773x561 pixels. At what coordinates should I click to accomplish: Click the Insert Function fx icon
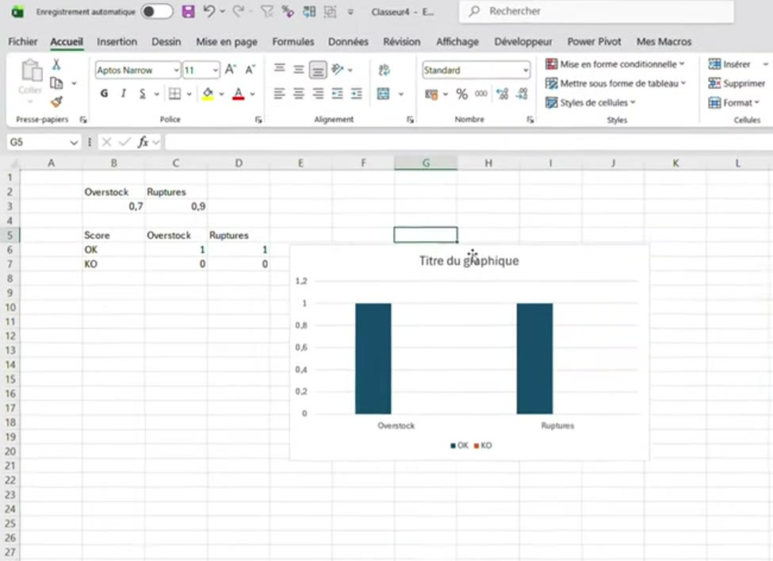(143, 142)
